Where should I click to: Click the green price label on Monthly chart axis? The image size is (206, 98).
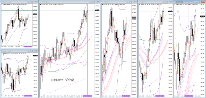pos(35,10)
